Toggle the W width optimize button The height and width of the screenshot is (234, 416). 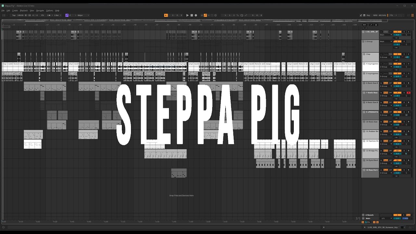377,222
